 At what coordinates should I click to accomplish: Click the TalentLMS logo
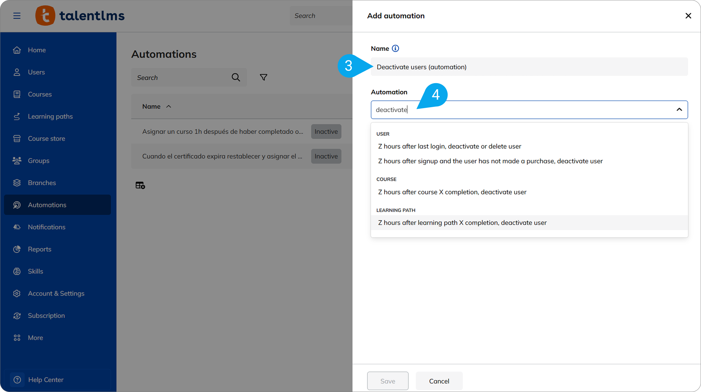tap(80, 16)
